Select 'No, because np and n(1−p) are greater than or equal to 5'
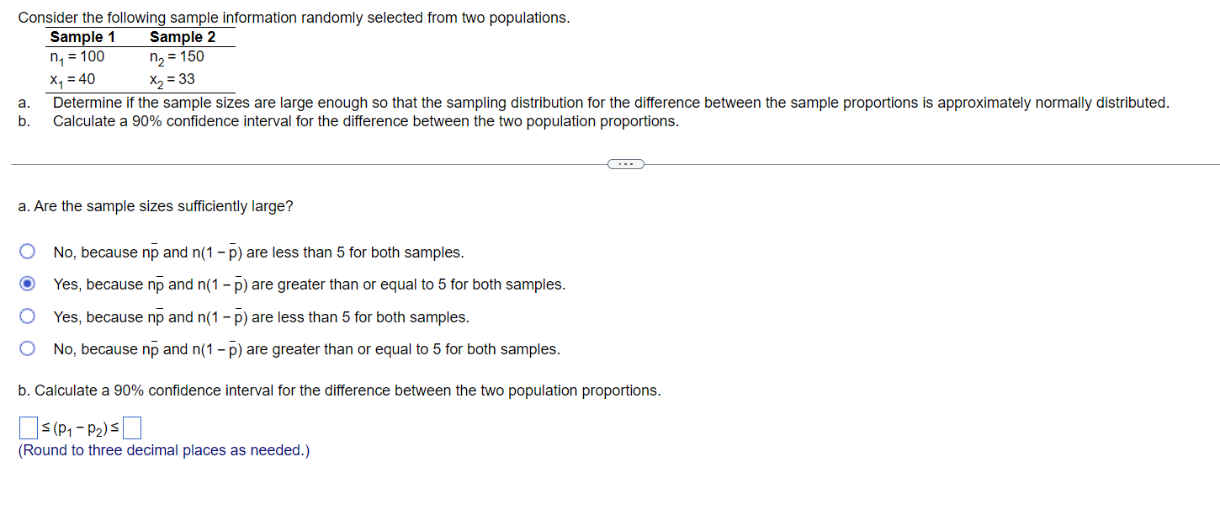This screenshot has width=1220, height=510. click(x=27, y=348)
